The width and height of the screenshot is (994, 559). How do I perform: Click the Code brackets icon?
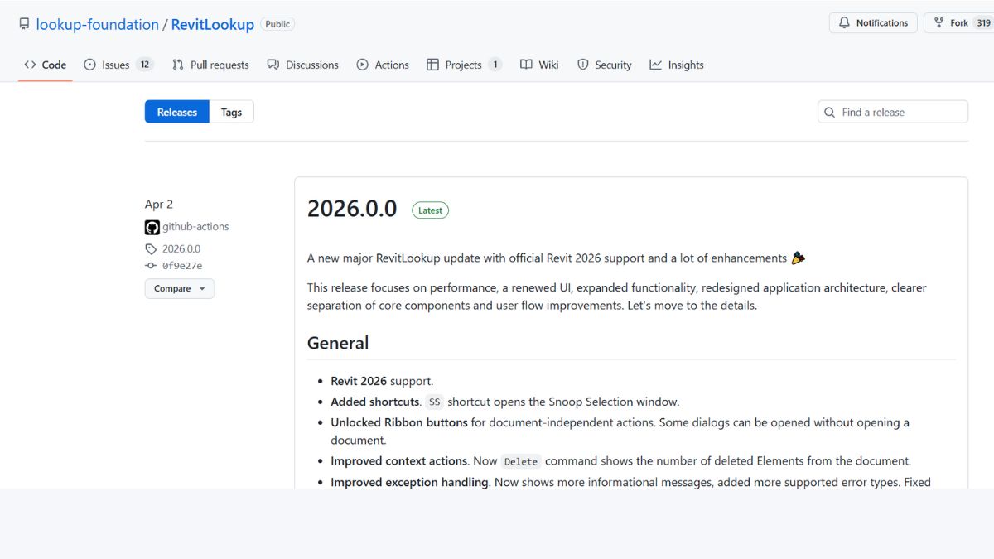[30, 65]
